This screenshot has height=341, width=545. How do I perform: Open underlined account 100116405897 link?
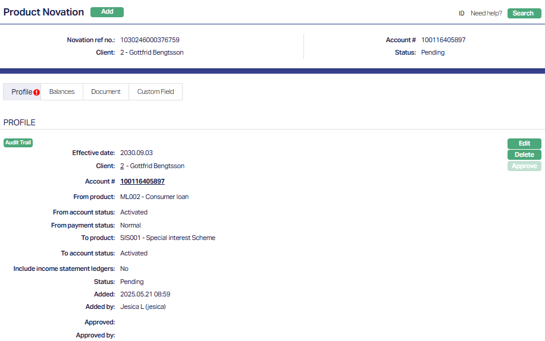tap(142, 181)
